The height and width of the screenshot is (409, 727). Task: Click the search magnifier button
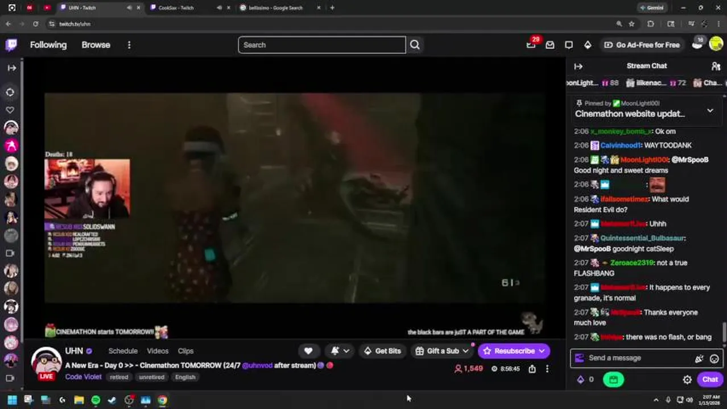[x=415, y=45]
